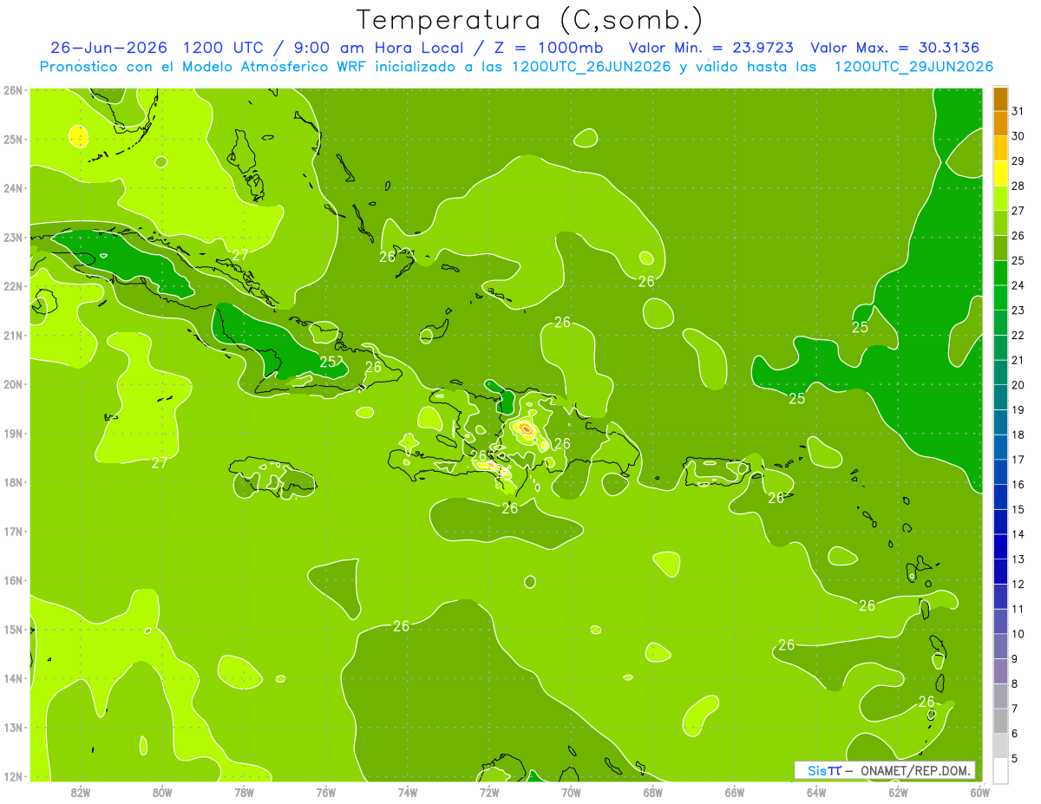Screen dimensions: 1041x804
Task: Click the 28 value on the color scale
Action: 1018,186
